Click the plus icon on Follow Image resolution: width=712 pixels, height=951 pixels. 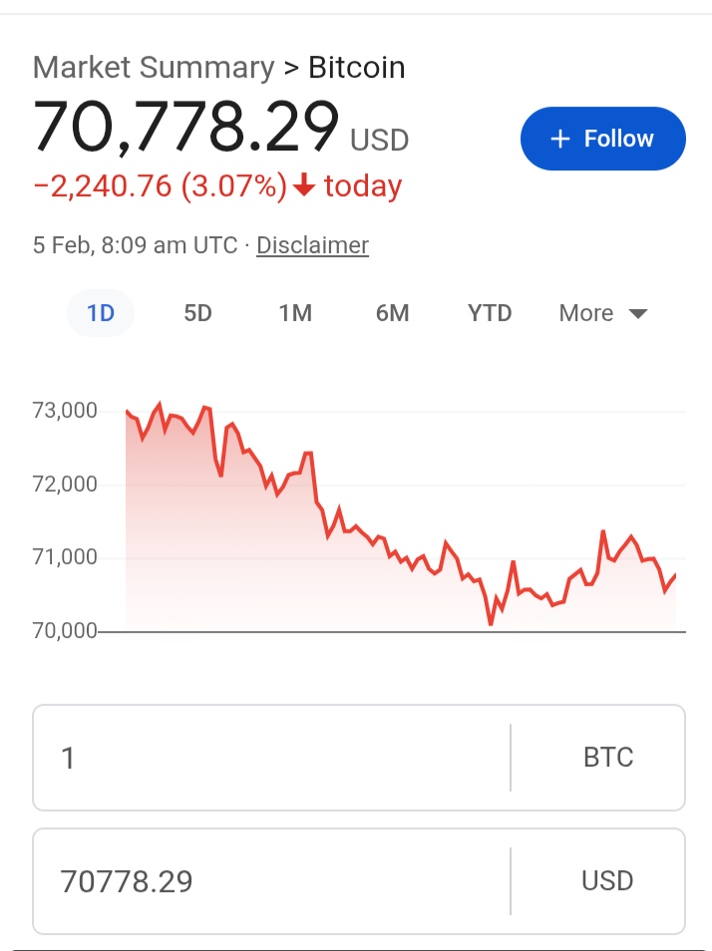tap(560, 140)
